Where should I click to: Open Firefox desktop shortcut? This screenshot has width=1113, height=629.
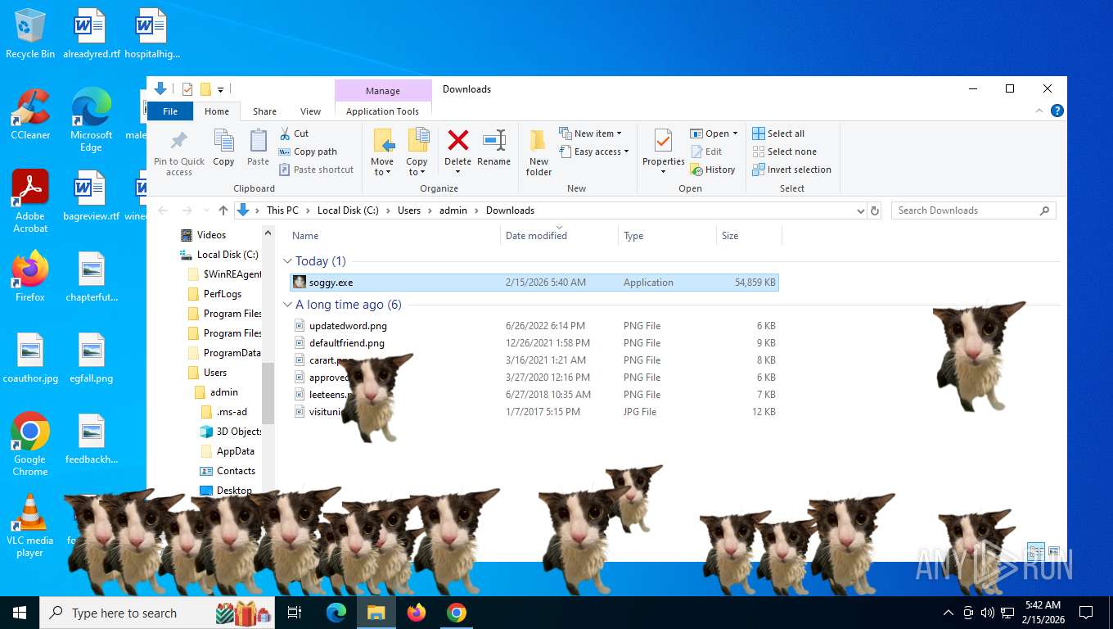point(30,276)
